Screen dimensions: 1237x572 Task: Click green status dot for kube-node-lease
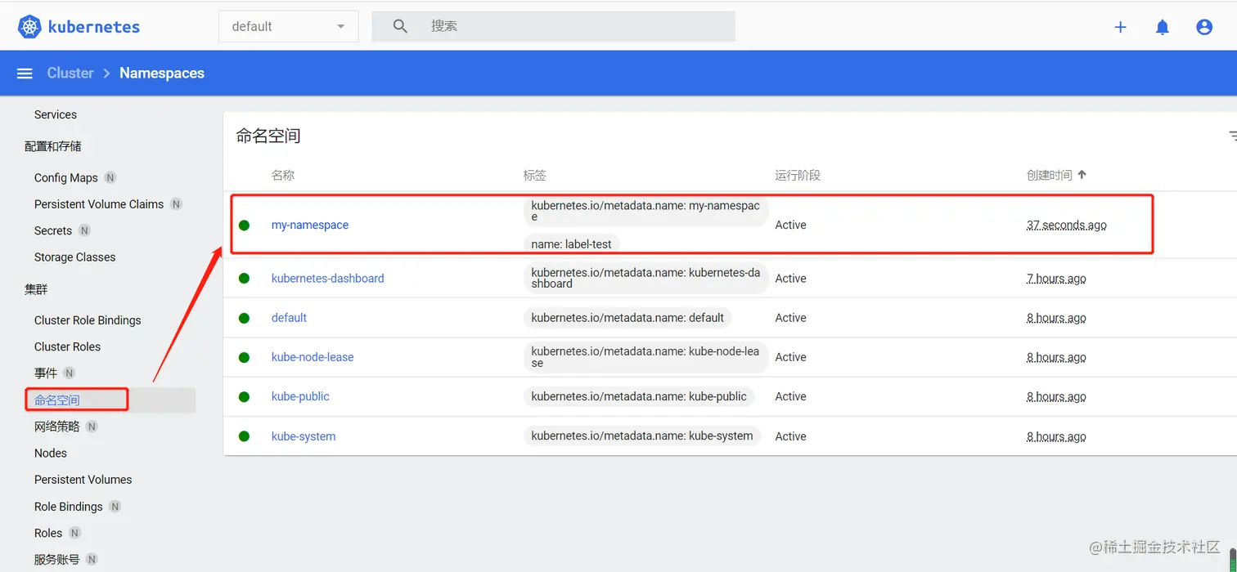pos(244,357)
